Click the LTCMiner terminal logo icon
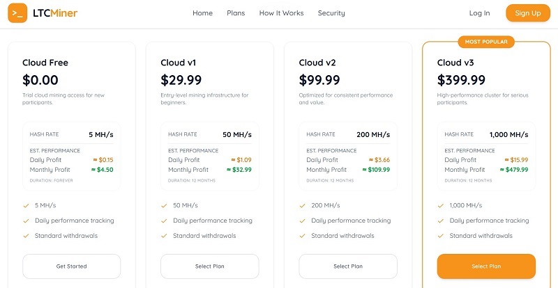This screenshot has width=558, height=288. (17, 13)
